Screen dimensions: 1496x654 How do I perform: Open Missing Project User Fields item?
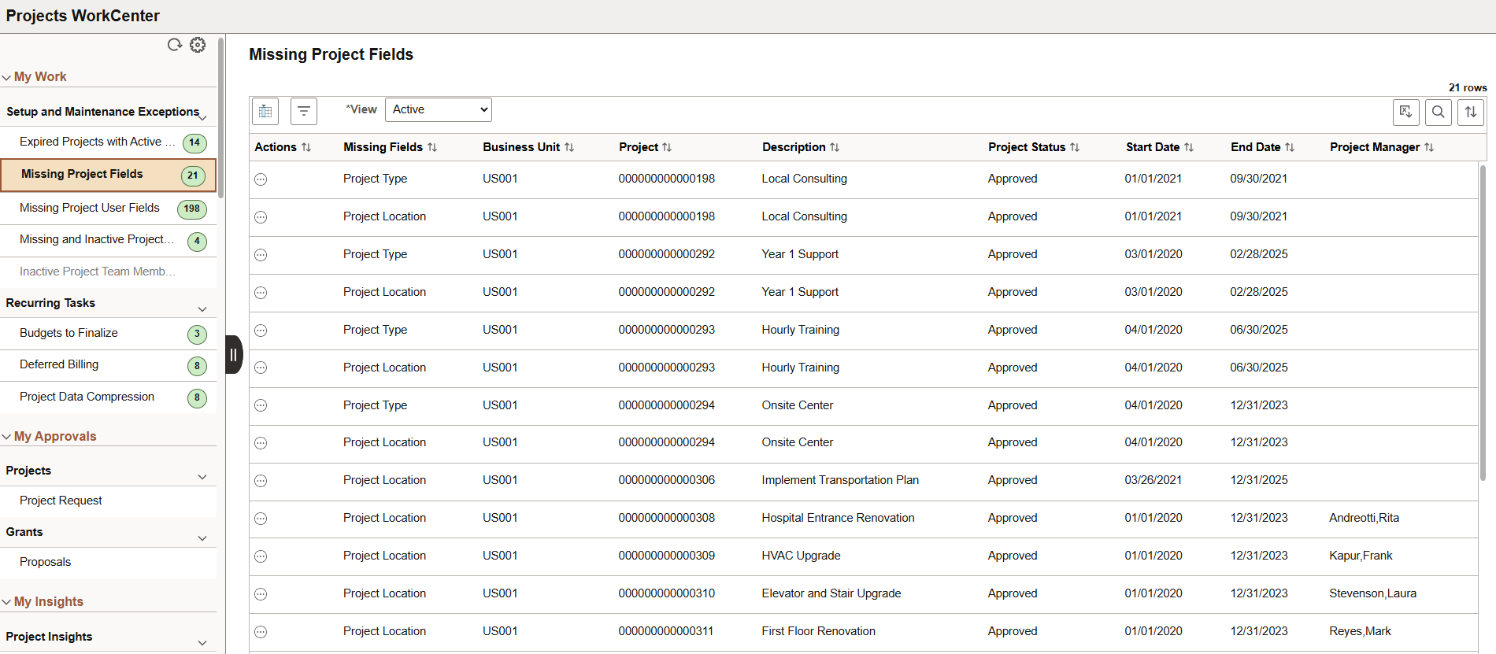tap(109, 209)
